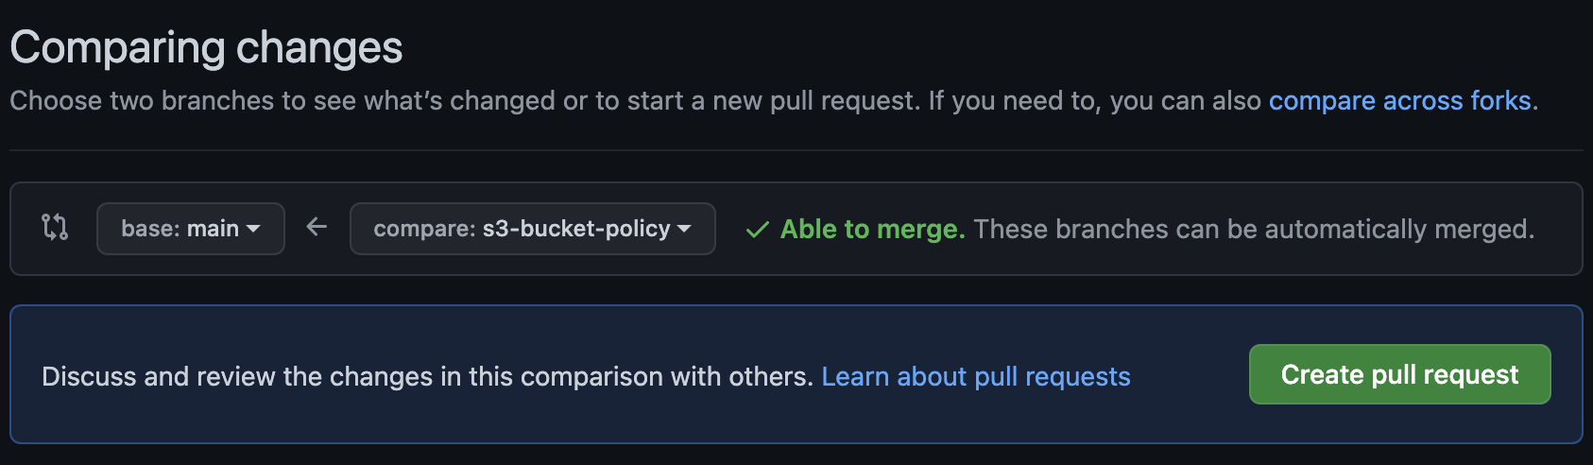Open the compare across forks link

[x=1399, y=101]
